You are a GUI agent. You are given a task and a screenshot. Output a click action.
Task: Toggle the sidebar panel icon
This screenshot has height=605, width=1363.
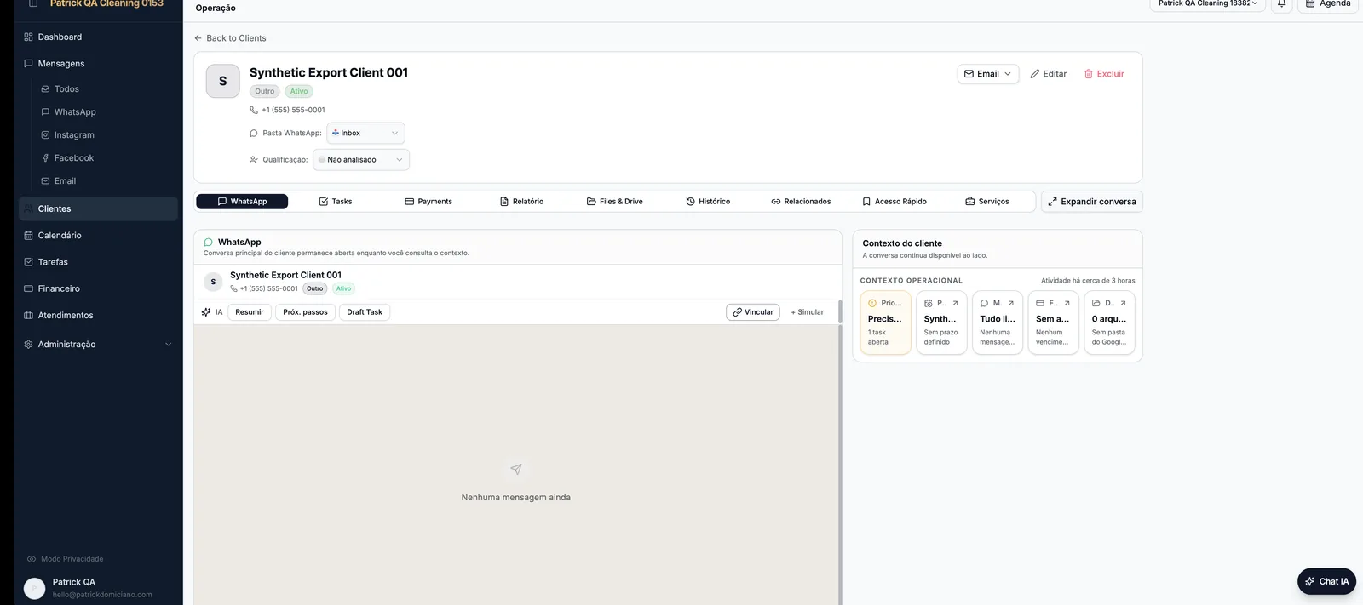coord(33,3)
